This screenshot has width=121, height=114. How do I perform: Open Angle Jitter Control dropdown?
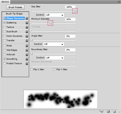click(x=54, y=44)
